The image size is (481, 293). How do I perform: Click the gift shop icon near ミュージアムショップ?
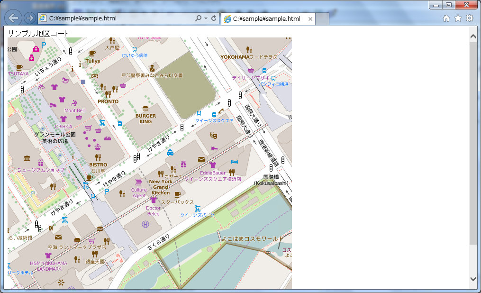click(x=41, y=163)
